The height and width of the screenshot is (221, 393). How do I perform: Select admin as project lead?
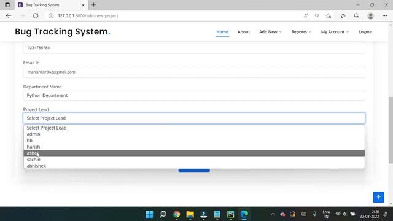tap(194, 134)
